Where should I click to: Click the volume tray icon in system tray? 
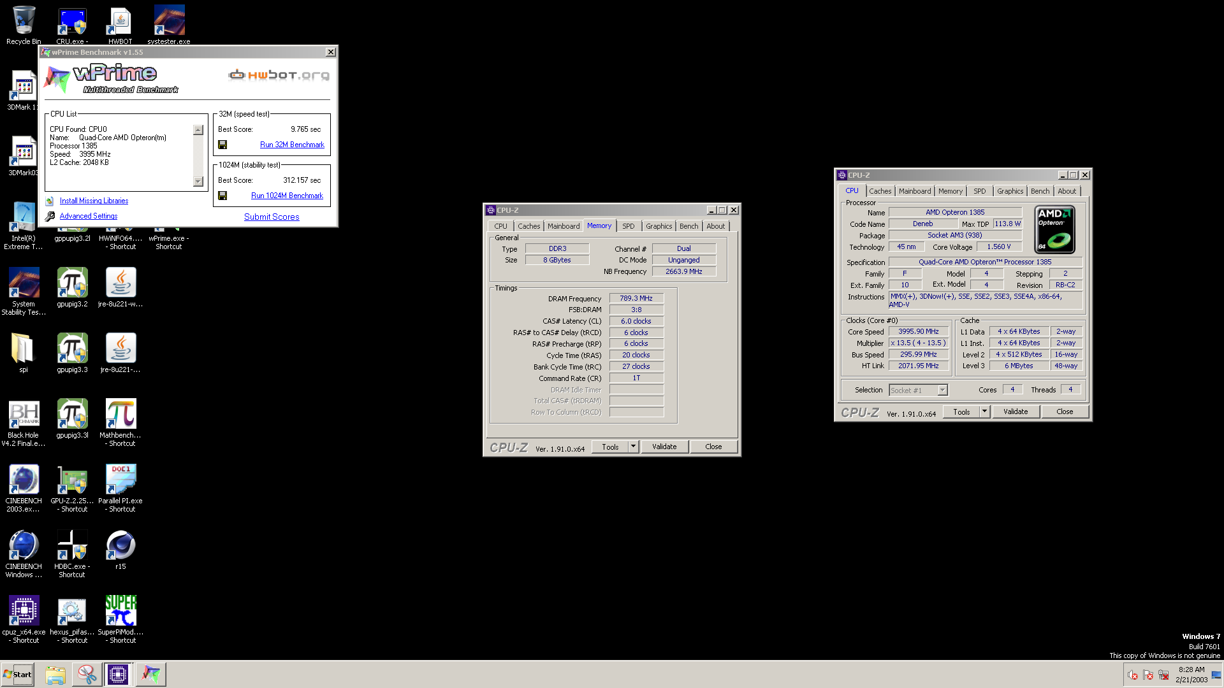(x=1133, y=675)
